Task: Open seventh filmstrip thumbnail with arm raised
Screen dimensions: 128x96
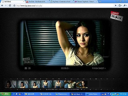Action: pyautogui.click(x=82, y=84)
